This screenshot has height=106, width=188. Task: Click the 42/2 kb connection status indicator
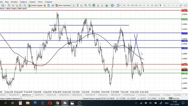(x=174, y=98)
